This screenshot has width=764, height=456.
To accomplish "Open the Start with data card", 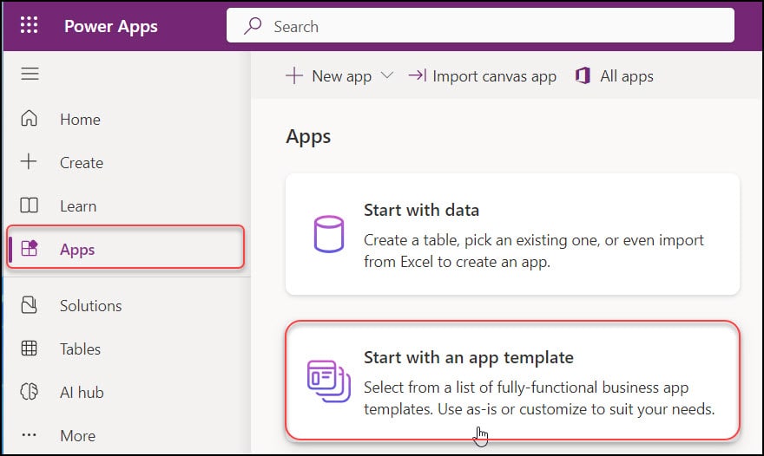I will pyautogui.click(x=512, y=234).
